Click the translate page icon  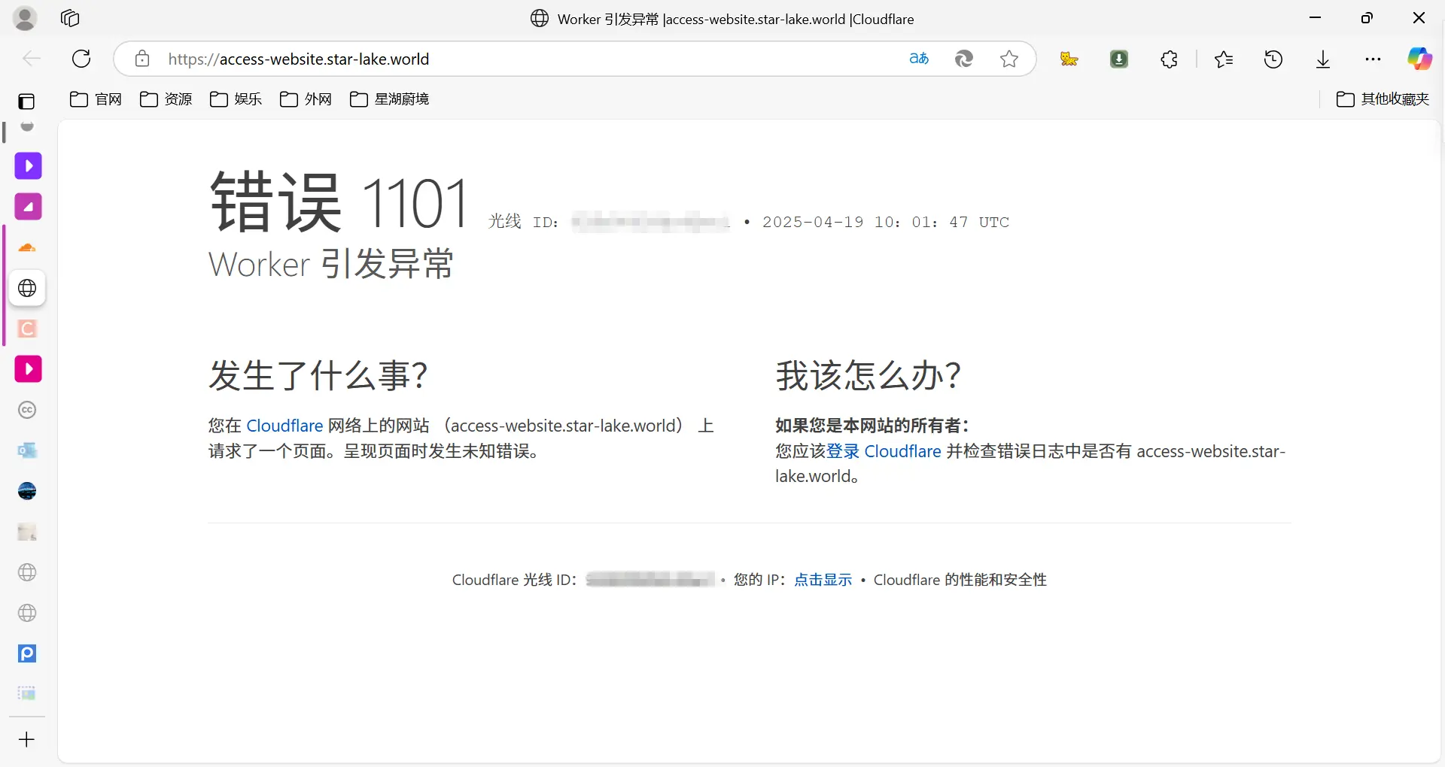pyautogui.click(x=919, y=59)
